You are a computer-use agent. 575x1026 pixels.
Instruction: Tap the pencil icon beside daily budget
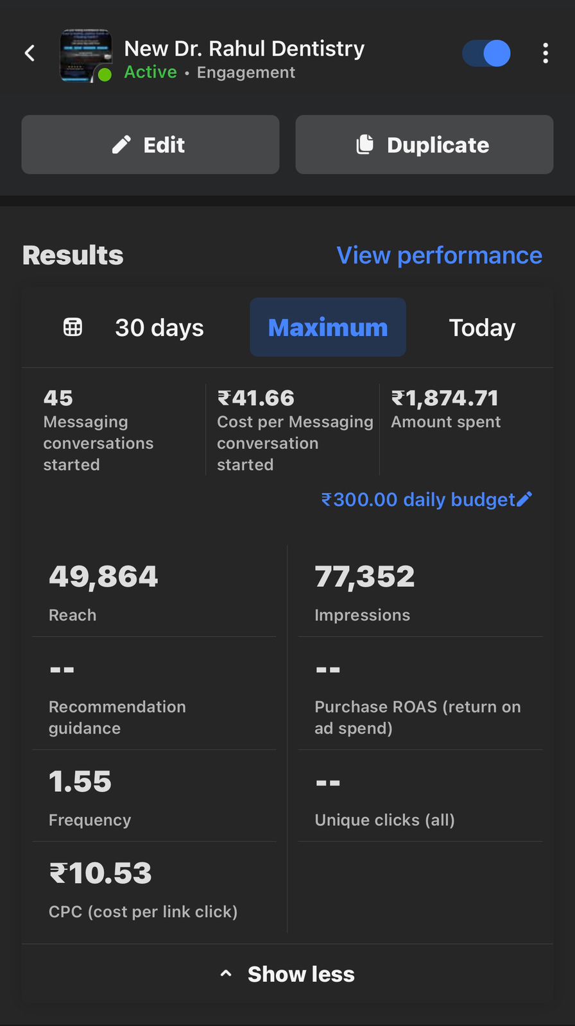(x=524, y=499)
